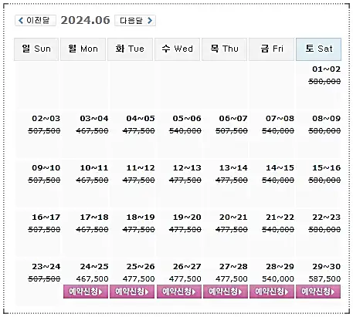Select the 수 Wed column header
Image resolution: width=353 pixels, height=317 pixels.
pos(177,49)
